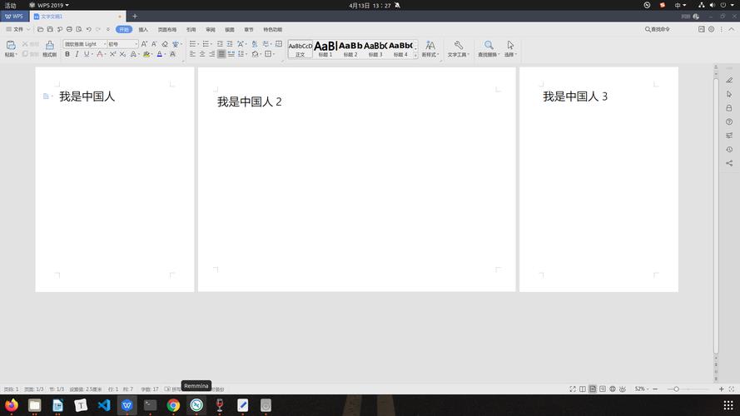Apply the 标题 1 heading style
Image resolution: width=740 pixels, height=416 pixels.
tap(325, 48)
